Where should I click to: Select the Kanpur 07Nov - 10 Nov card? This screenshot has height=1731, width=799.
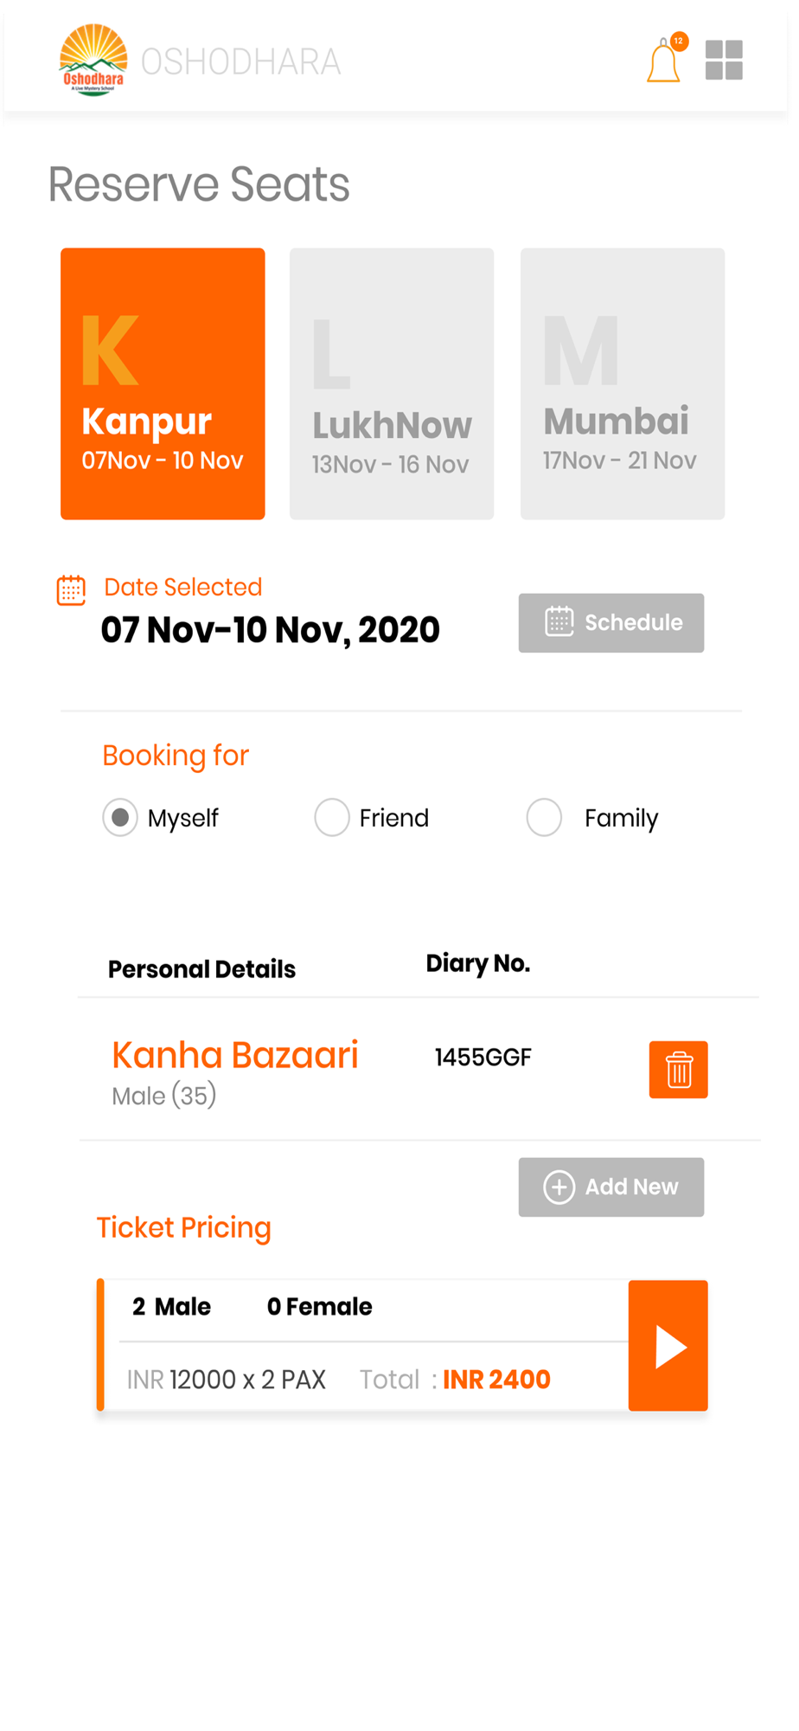(163, 383)
